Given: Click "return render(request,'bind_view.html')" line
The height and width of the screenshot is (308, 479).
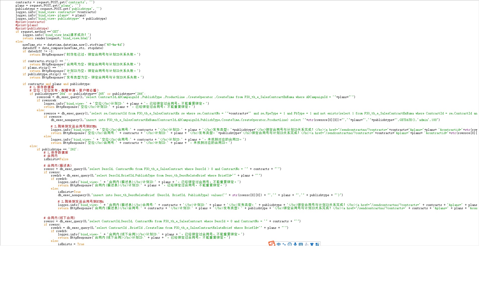Looking at the screenshot, I should pos(57,38).
